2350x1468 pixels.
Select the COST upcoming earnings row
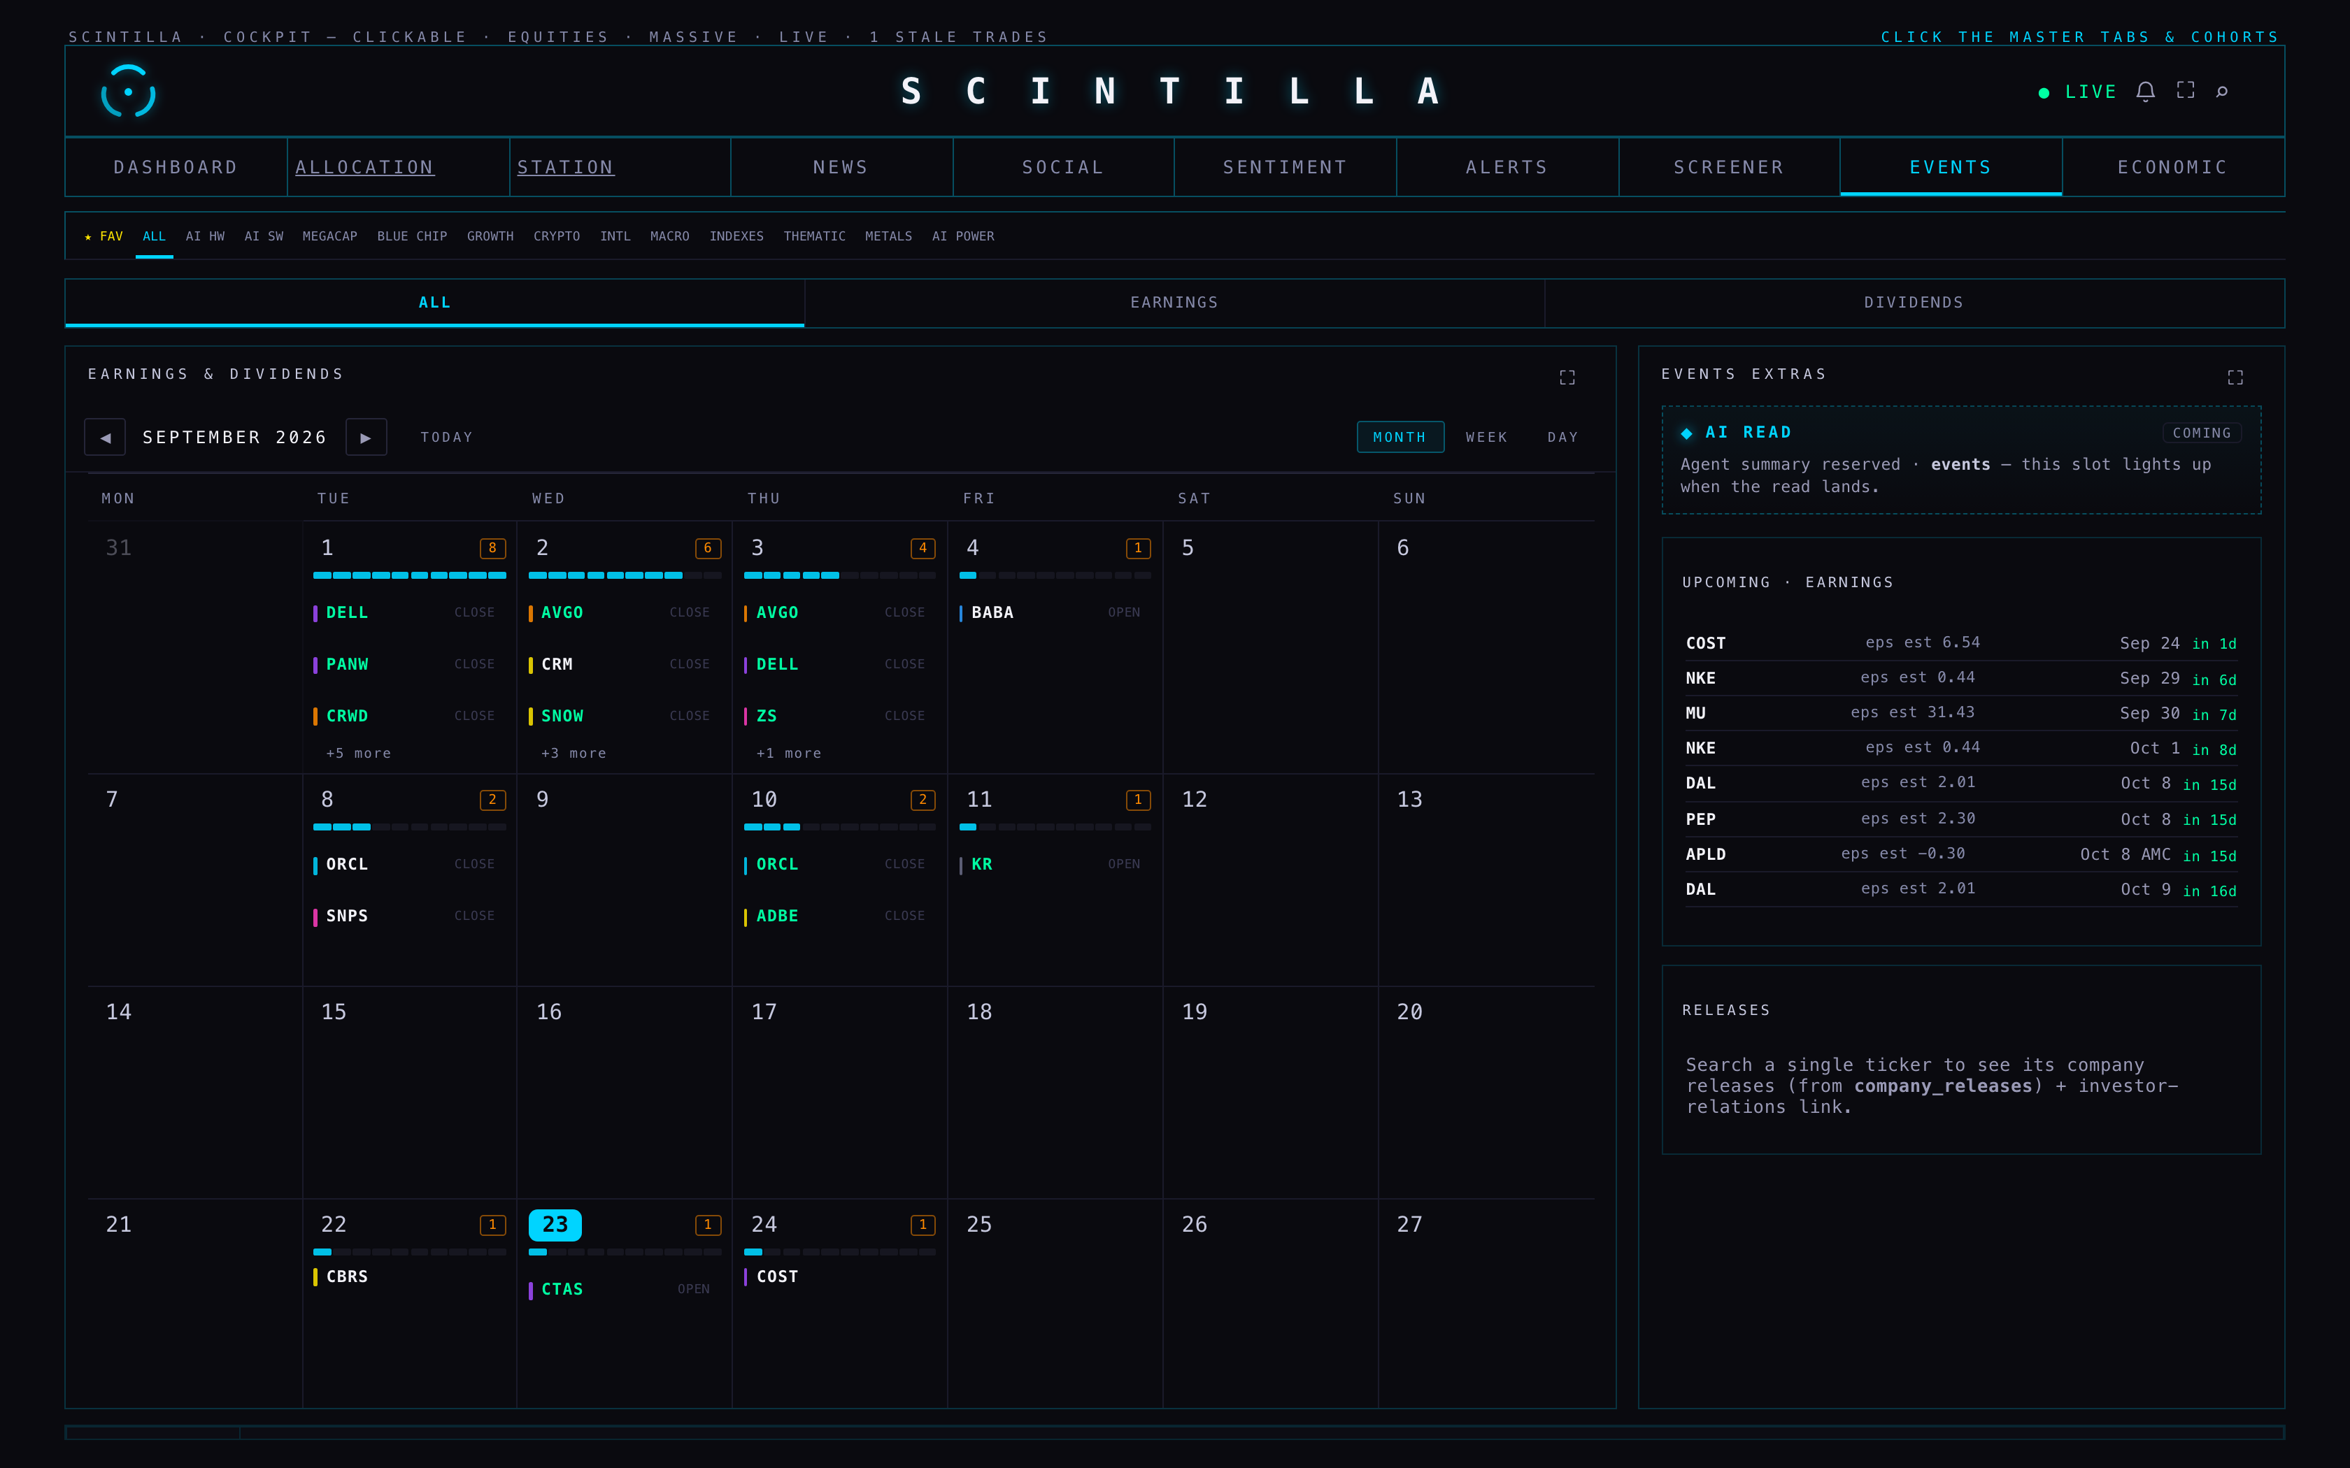1960,642
